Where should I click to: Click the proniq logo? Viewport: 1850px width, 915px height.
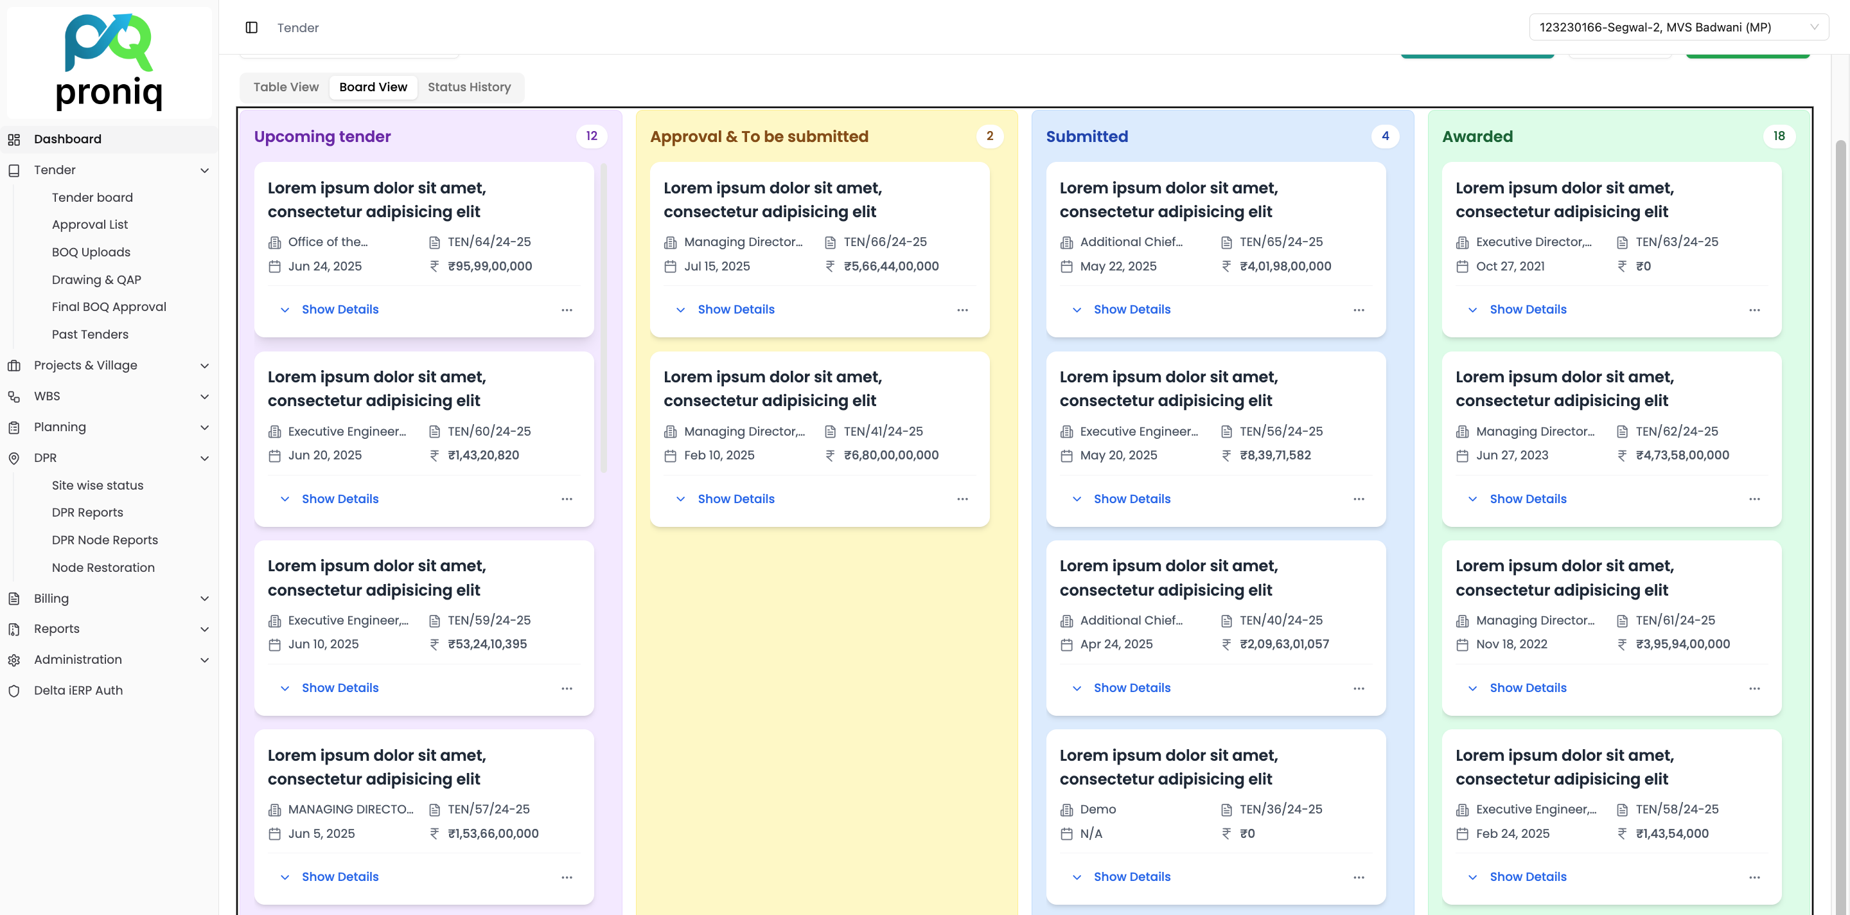pyautogui.click(x=109, y=62)
